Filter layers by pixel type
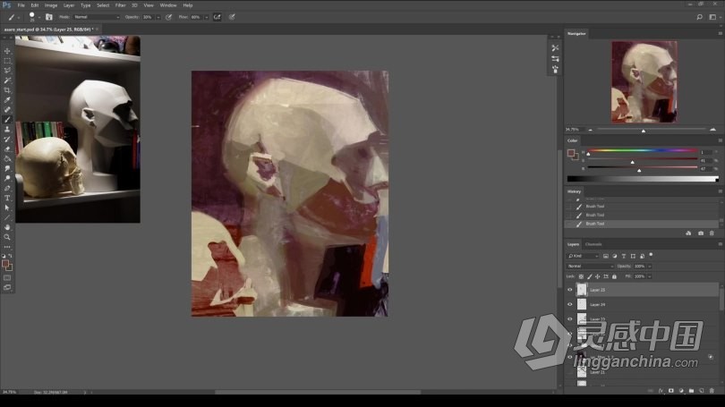The image size is (725, 407). [606, 256]
